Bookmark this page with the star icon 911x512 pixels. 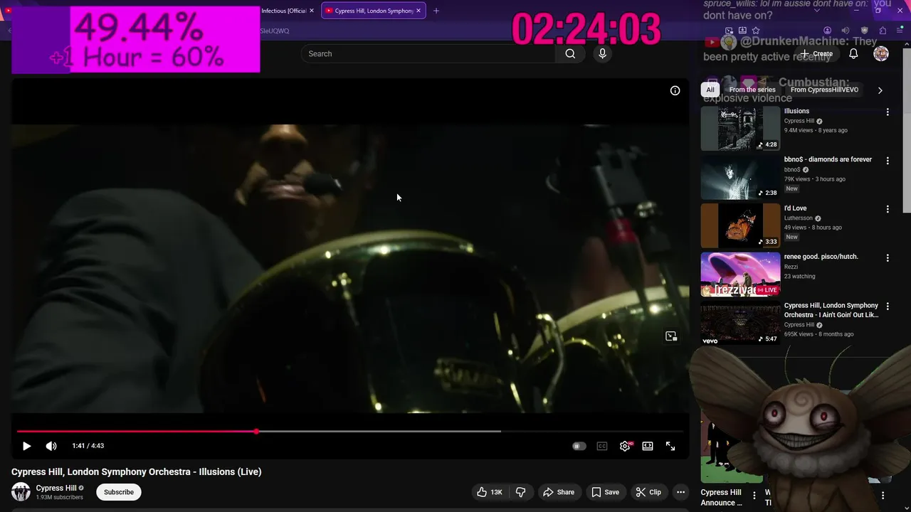click(x=756, y=31)
